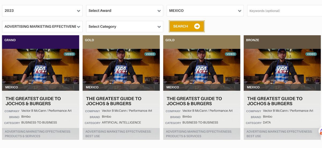322x148 pixels.
Task: Click the BRONZE award header label
Action: (x=253, y=40)
